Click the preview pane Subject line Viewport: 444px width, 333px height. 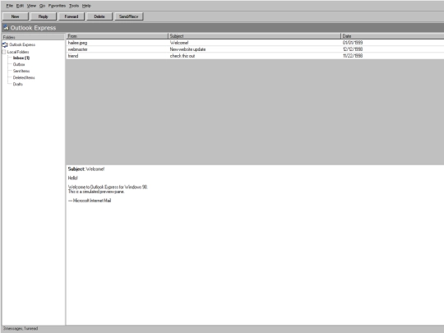(x=86, y=169)
